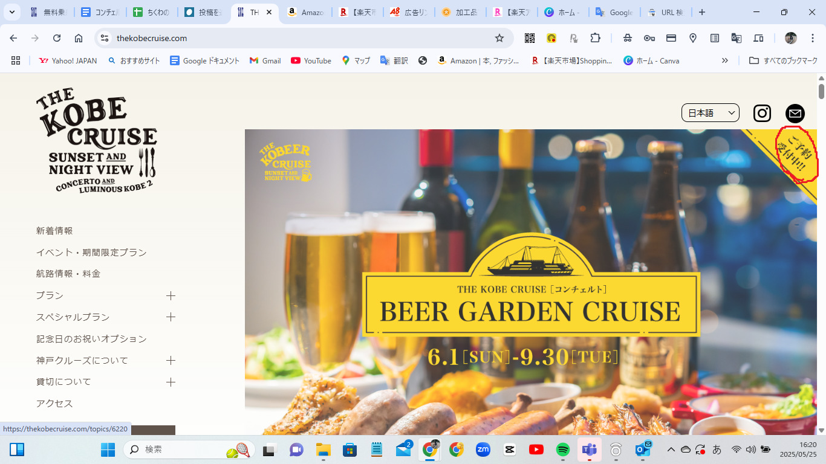The width and height of the screenshot is (826, 464).
Task: Open the Chrome extensions puzzle icon
Action: click(596, 38)
